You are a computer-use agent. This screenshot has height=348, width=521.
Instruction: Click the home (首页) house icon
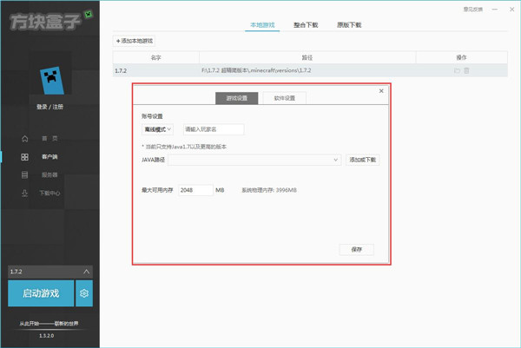tap(25, 138)
